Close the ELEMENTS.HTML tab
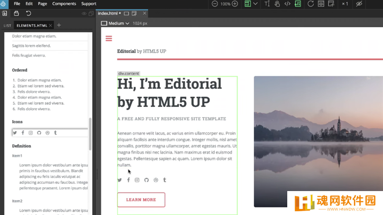This screenshot has height=215, width=383. (x=51, y=25)
